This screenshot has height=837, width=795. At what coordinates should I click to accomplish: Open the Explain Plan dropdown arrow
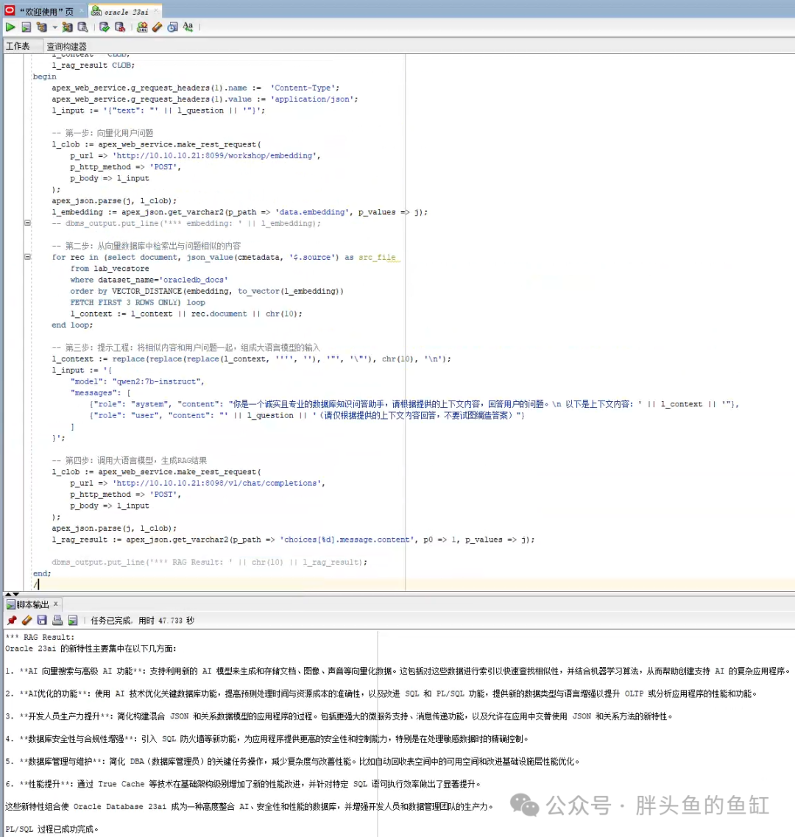tap(54, 27)
